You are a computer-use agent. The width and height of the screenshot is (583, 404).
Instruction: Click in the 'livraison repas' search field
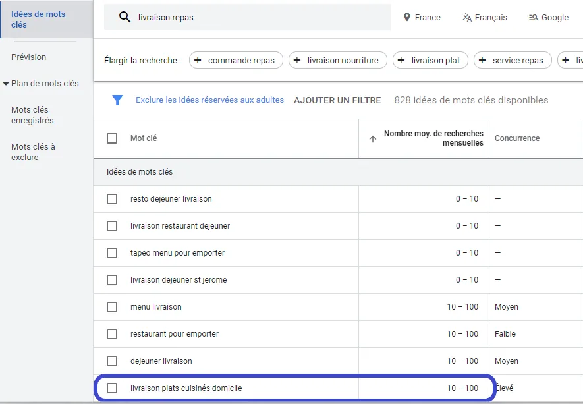(248, 18)
